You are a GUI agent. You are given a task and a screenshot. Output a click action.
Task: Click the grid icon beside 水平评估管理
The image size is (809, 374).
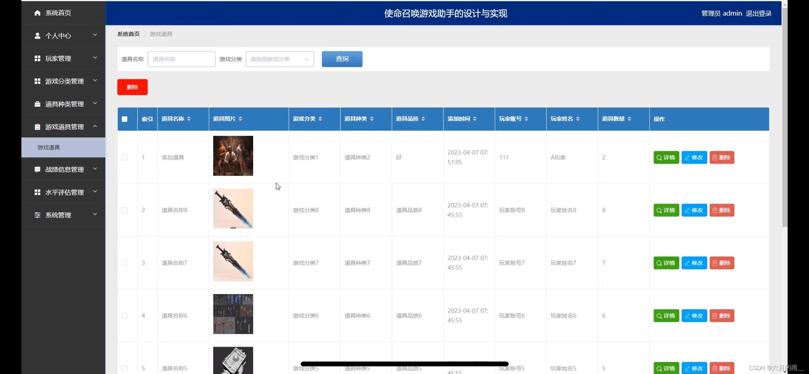37,192
